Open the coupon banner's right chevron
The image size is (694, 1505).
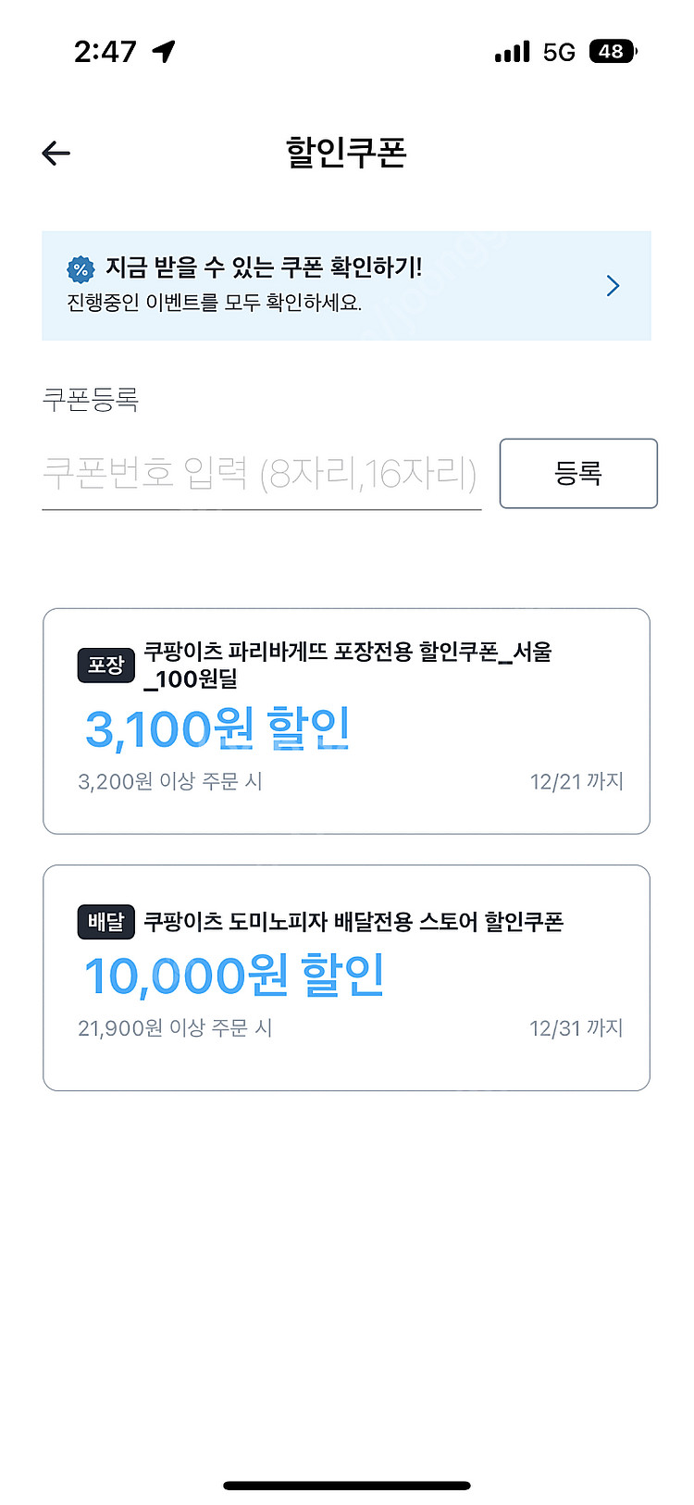(613, 285)
